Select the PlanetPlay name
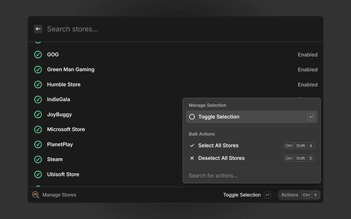The height and width of the screenshot is (219, 351). (60, 145)
